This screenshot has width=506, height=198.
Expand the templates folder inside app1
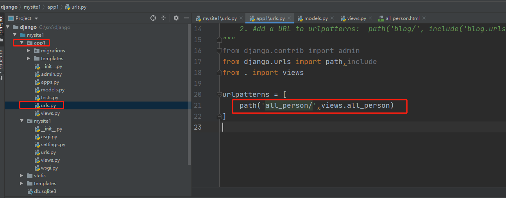click(x=29, y=59)
